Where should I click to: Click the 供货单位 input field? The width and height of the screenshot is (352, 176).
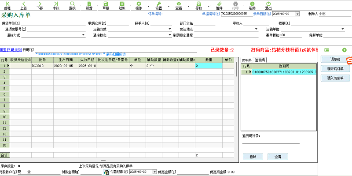[53, 23]
